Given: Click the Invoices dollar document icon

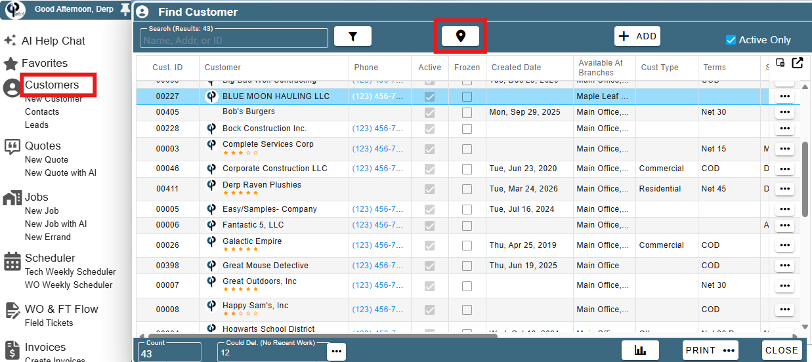Looking at the screenshot, I should pos(12,350).
